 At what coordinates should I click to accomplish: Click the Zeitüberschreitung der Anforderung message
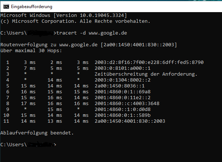point(146,74)
